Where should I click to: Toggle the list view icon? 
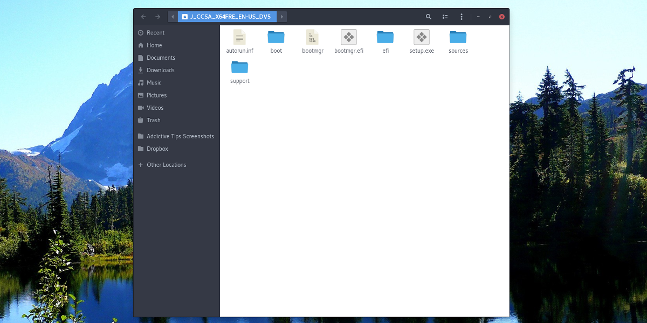pyautogui.click(x=445, y=17)
